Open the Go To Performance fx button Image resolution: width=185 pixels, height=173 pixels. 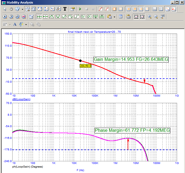click(x=17, y=17)
